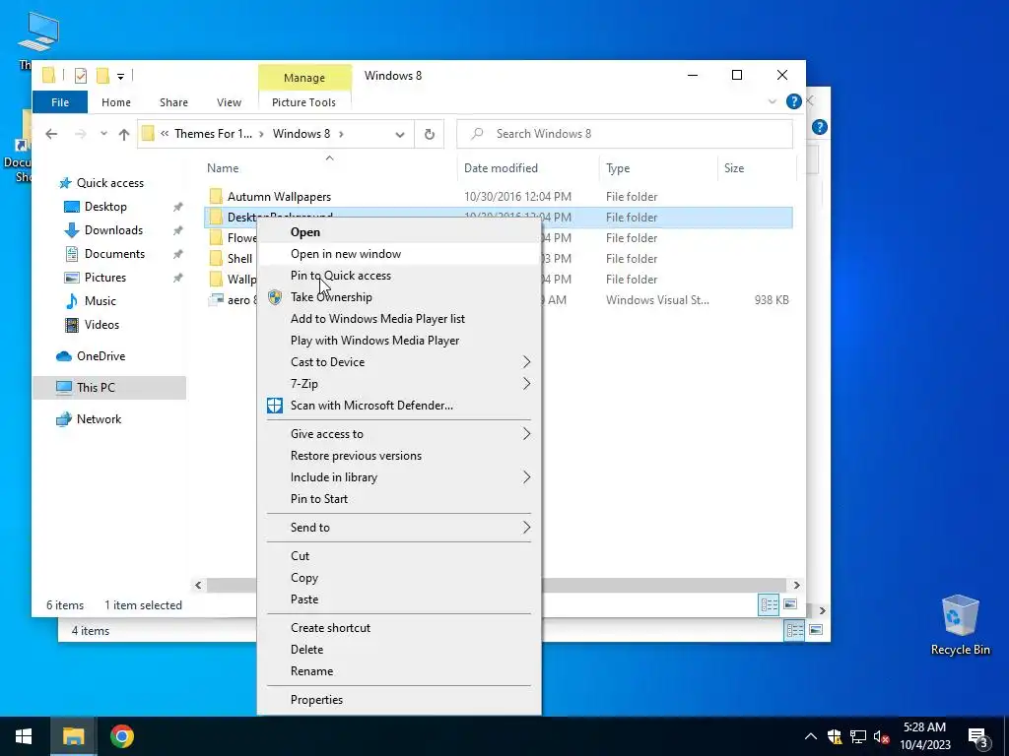This screenshot has width=1009, height=756.
Task: Select Pictures in the navigation pane
Action: tap(104, 278)
